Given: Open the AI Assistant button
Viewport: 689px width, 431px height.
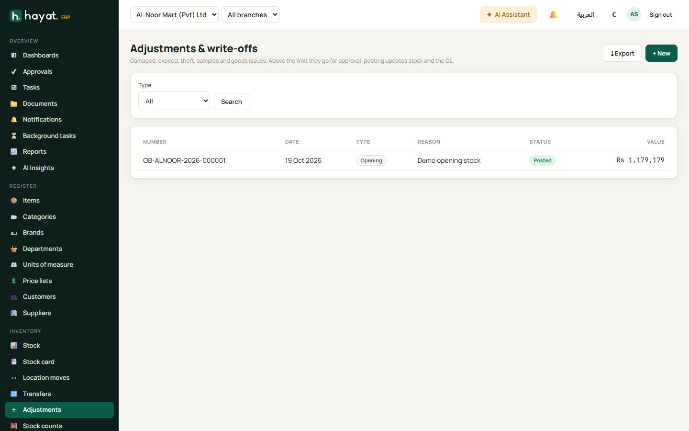Looking at the screenshot, I should click(509, 15).
